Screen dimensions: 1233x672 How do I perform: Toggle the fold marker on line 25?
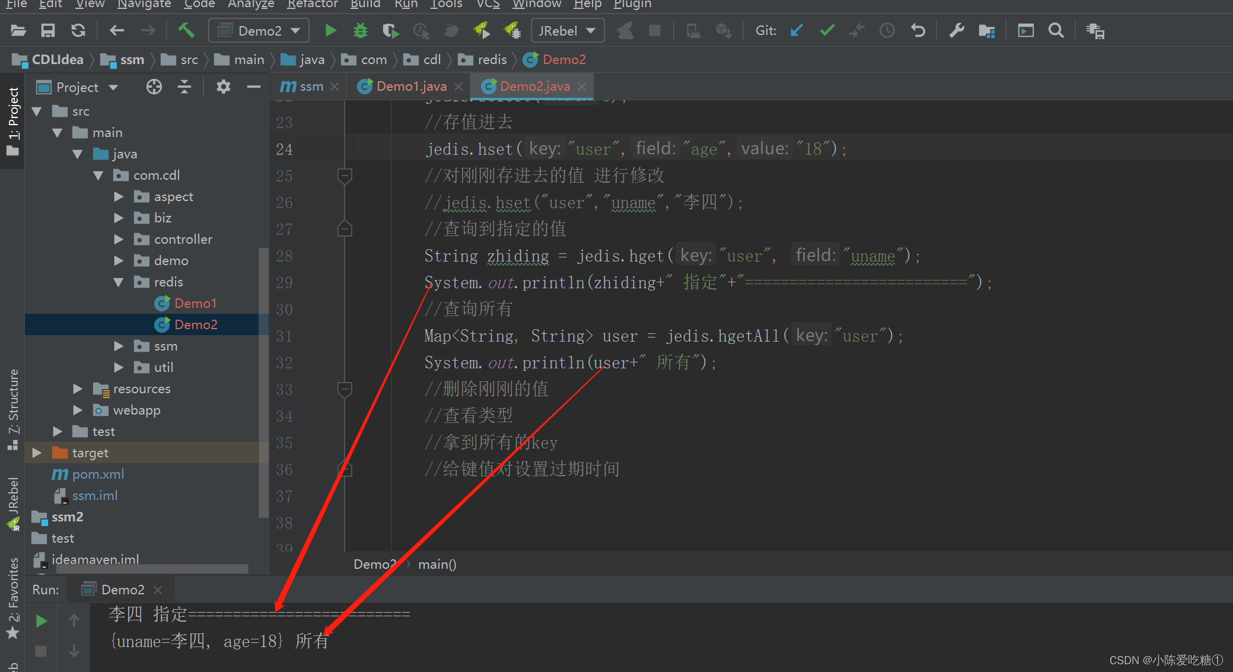click(345, 176)
